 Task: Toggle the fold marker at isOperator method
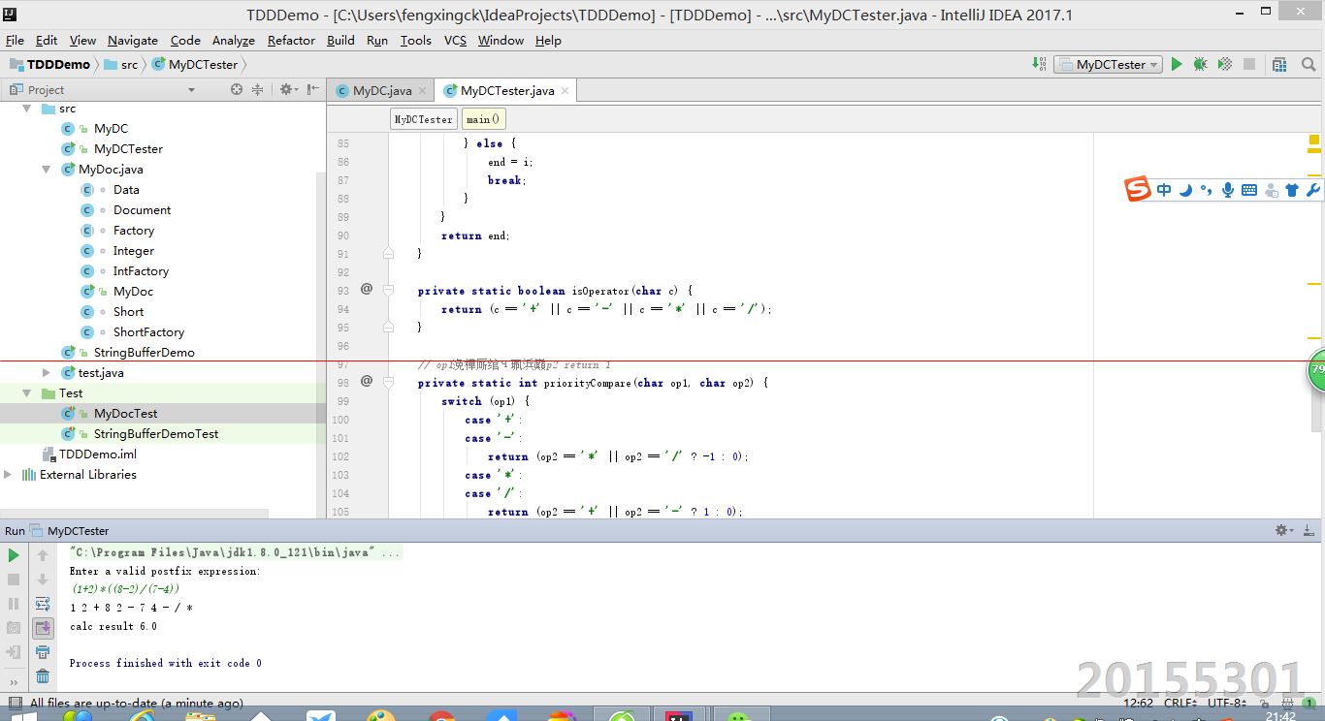tap(388, 290)
